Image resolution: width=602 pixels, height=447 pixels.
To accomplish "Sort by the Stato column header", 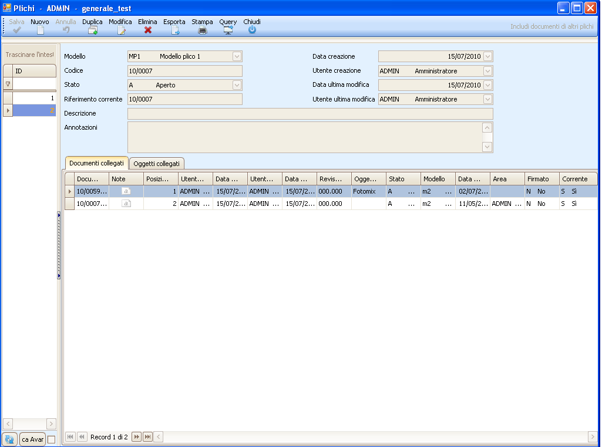I will point(403,179).
